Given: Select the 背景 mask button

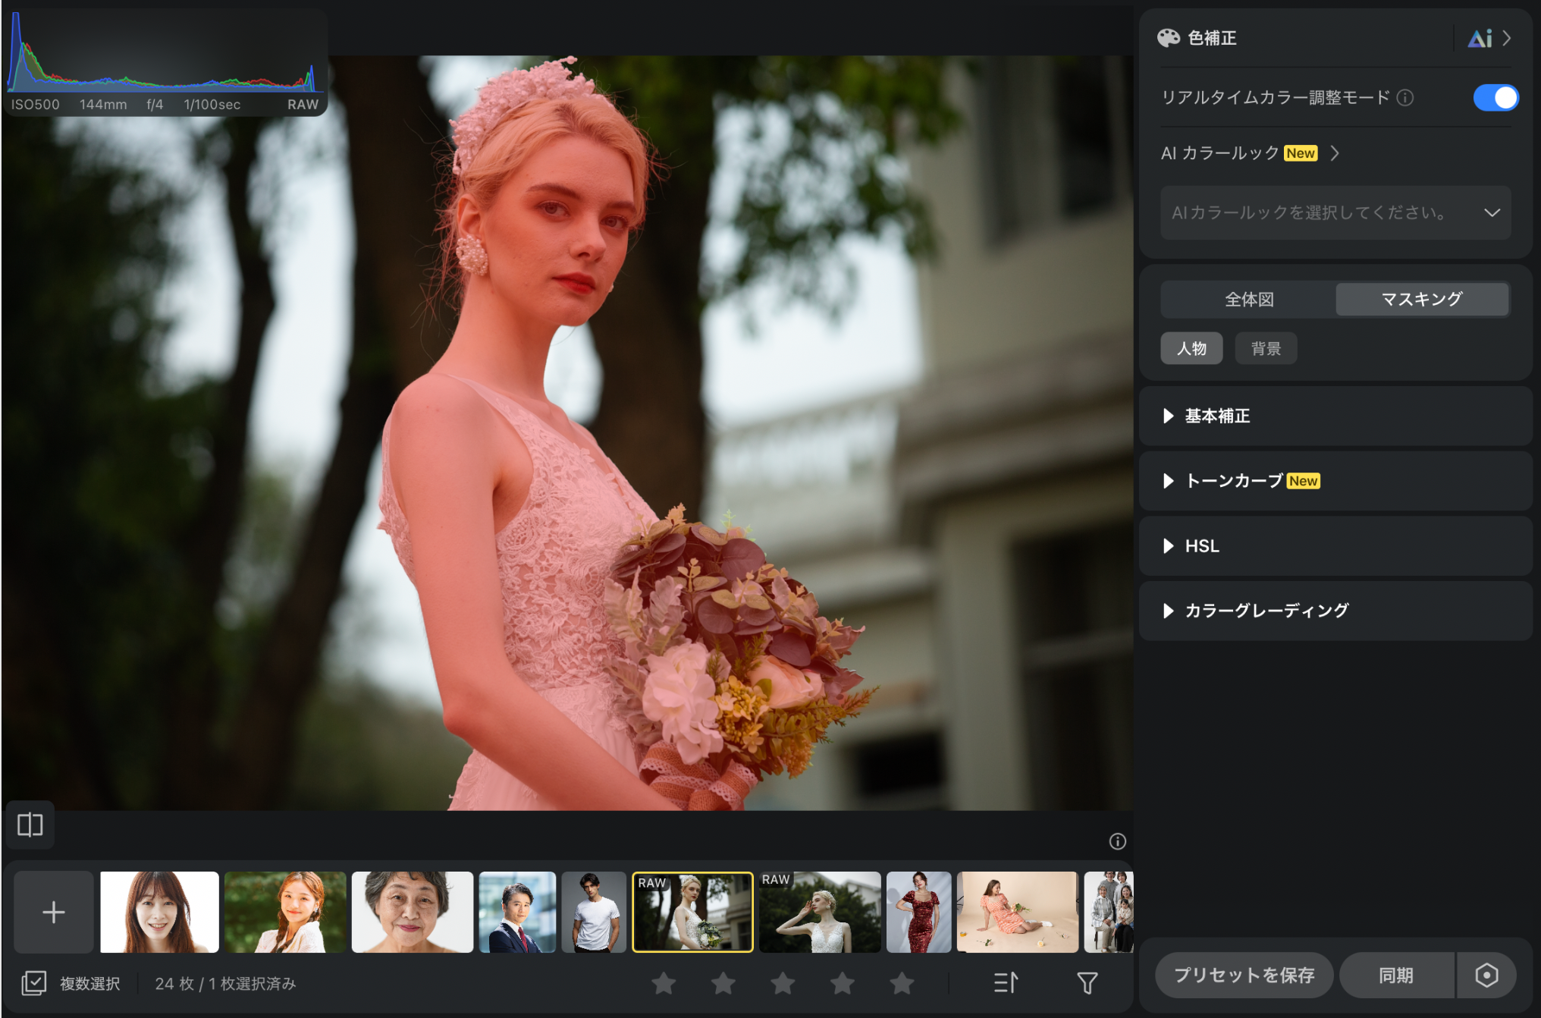Looking at the screenshot, I should [1266, 348].
